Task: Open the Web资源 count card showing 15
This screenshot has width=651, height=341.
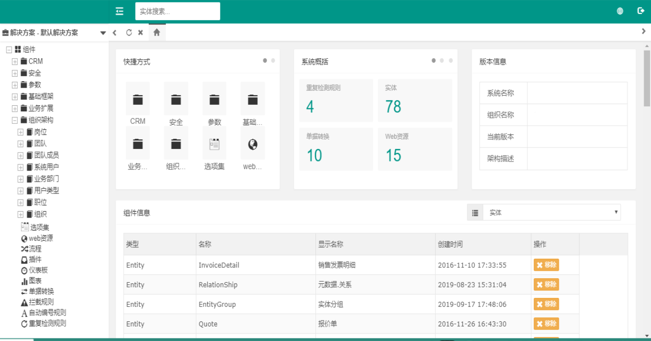Action: (415, 149)
